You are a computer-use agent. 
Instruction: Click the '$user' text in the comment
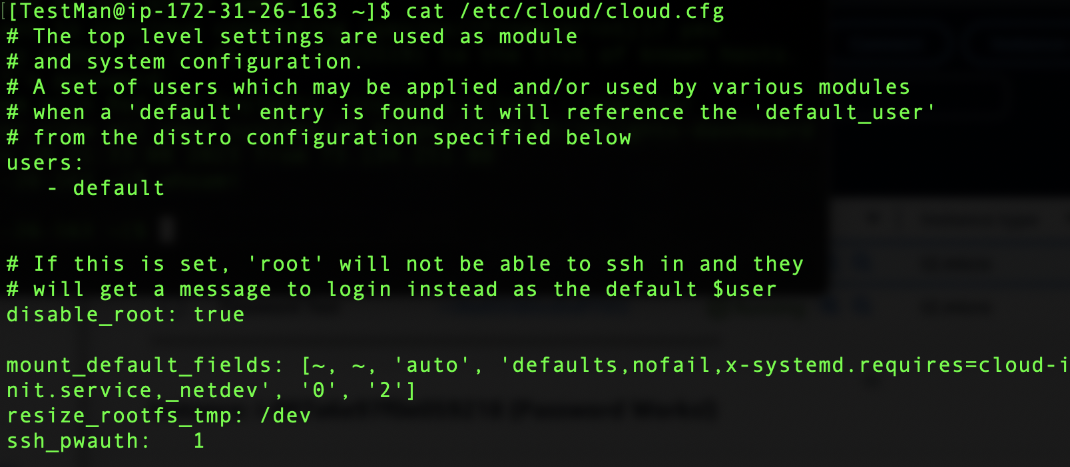coord(744,289)
